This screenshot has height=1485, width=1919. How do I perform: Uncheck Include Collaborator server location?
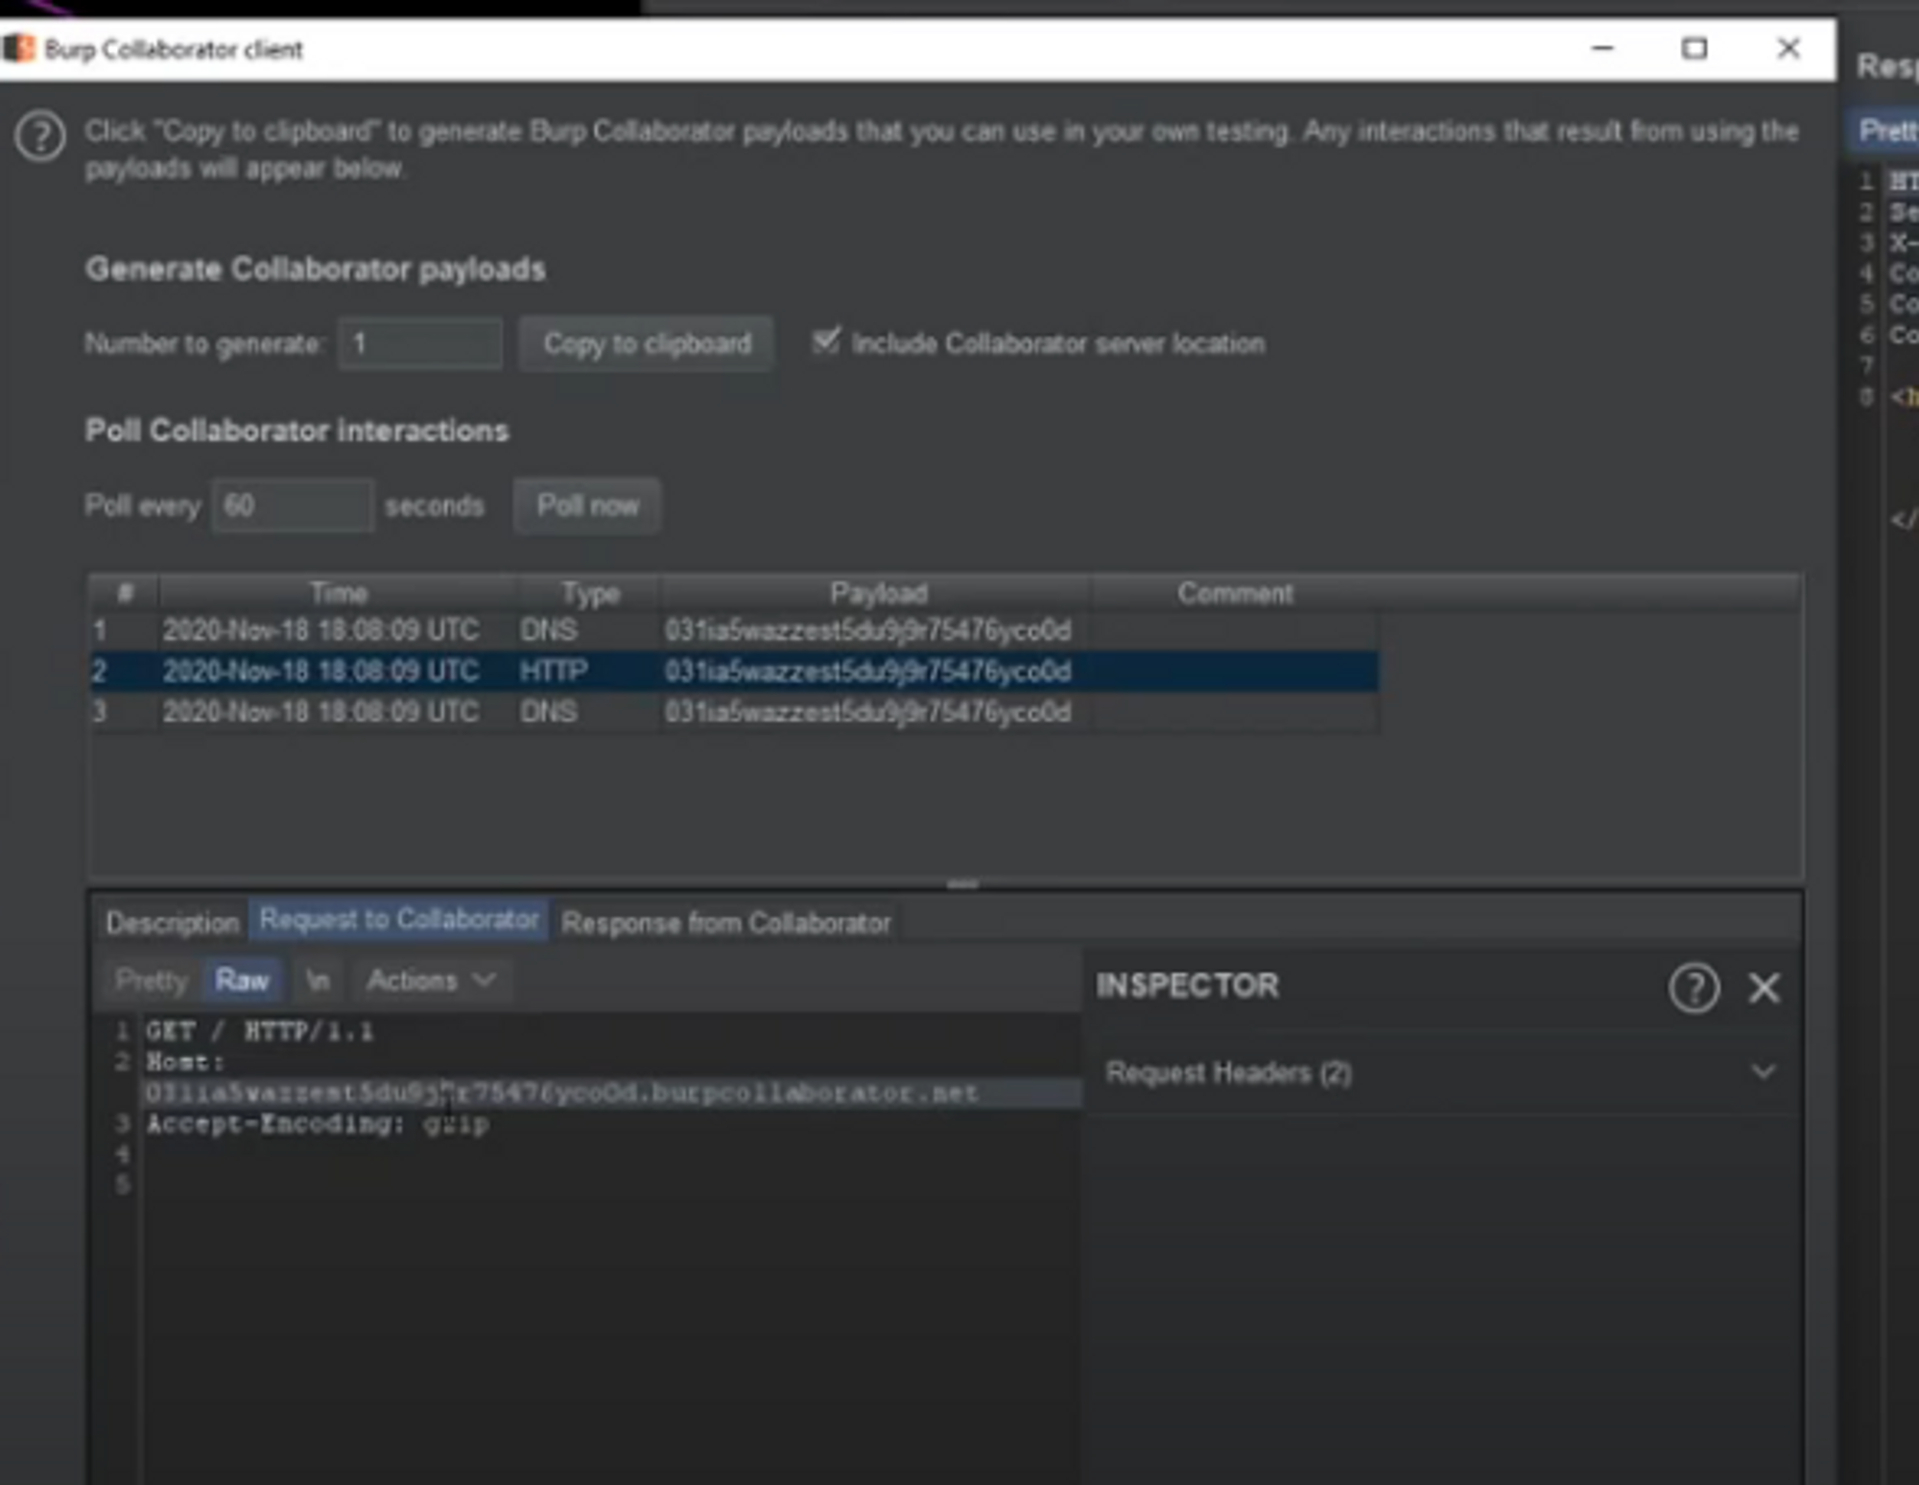pos(827,342)
